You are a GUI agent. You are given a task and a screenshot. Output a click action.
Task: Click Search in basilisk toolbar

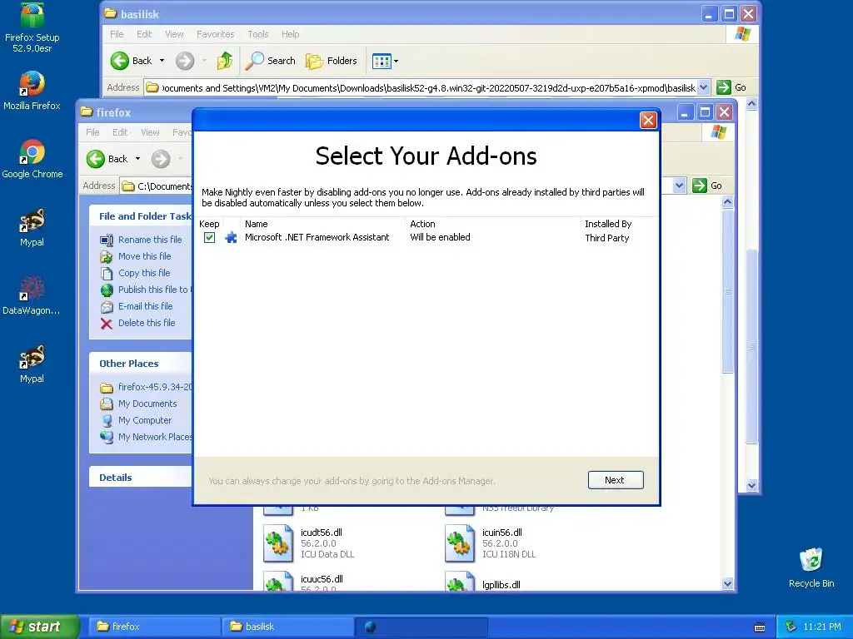coord(271,61)
